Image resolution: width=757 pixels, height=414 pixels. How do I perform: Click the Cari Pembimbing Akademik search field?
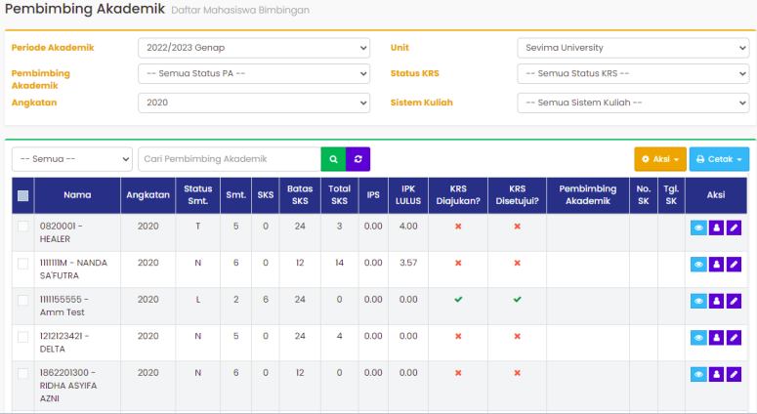click(x=230, y=159)
